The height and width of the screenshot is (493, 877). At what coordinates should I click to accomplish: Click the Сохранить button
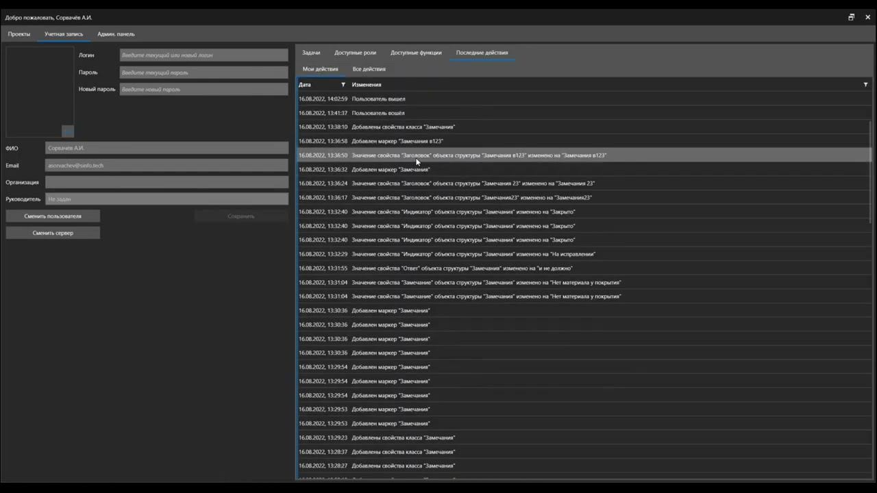[241, 216]
